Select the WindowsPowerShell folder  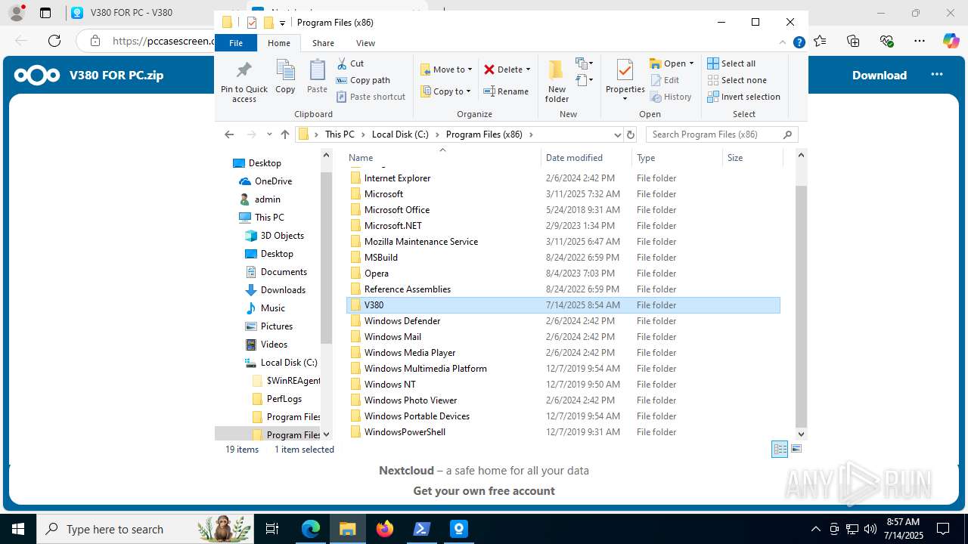coord(563,432)
